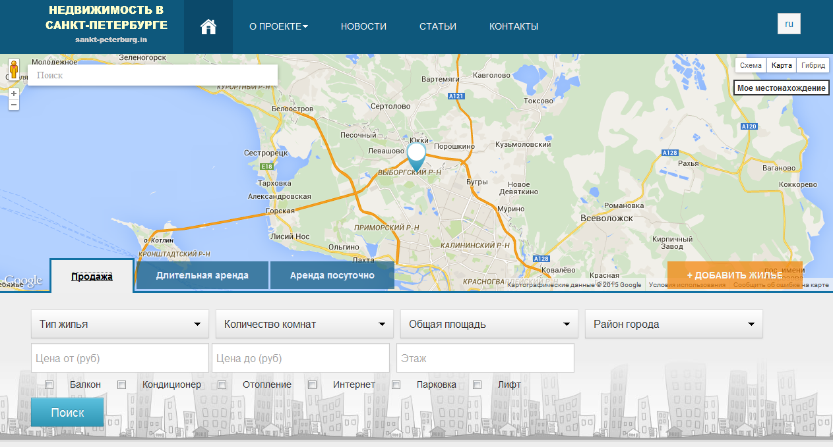Focus the map Поиск search field
Image resolution: width=833 pixels, height=447 pixels.
152,75
